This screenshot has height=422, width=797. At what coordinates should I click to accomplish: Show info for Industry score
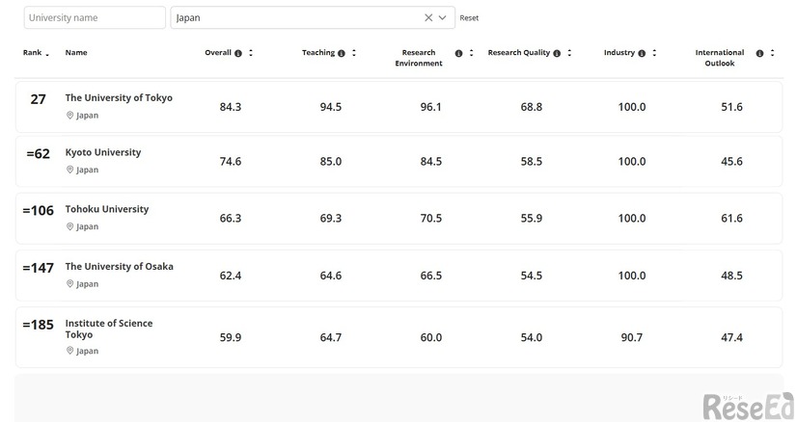(642, 53)
